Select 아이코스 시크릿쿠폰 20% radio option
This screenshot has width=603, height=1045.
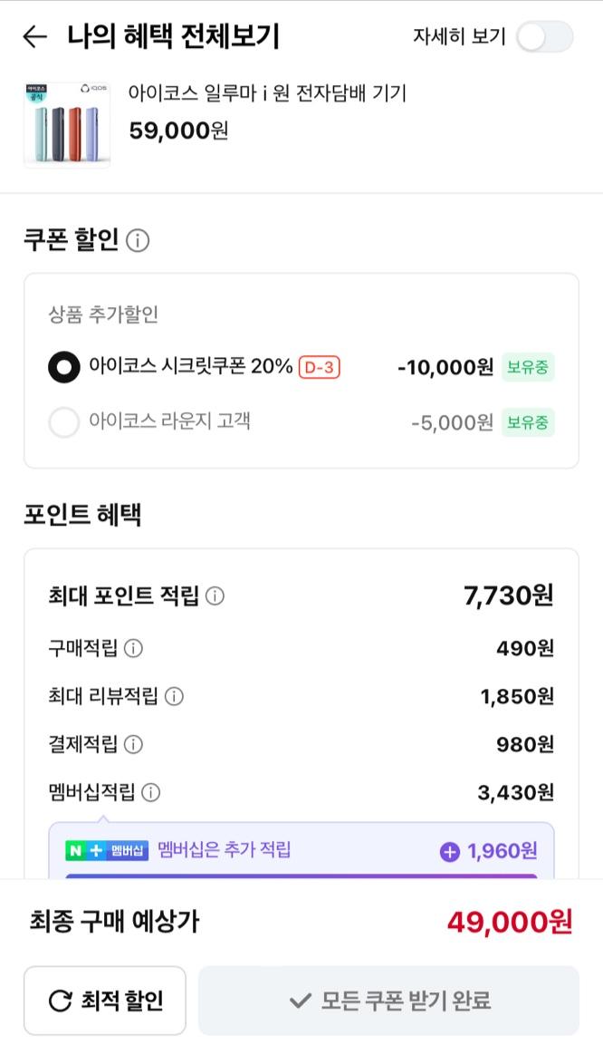pos(64,367)
